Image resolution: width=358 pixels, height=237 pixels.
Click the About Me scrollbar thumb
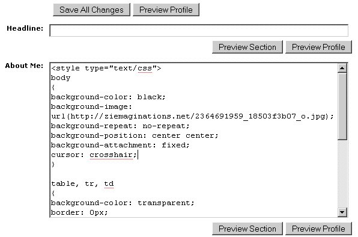(342, 106)
